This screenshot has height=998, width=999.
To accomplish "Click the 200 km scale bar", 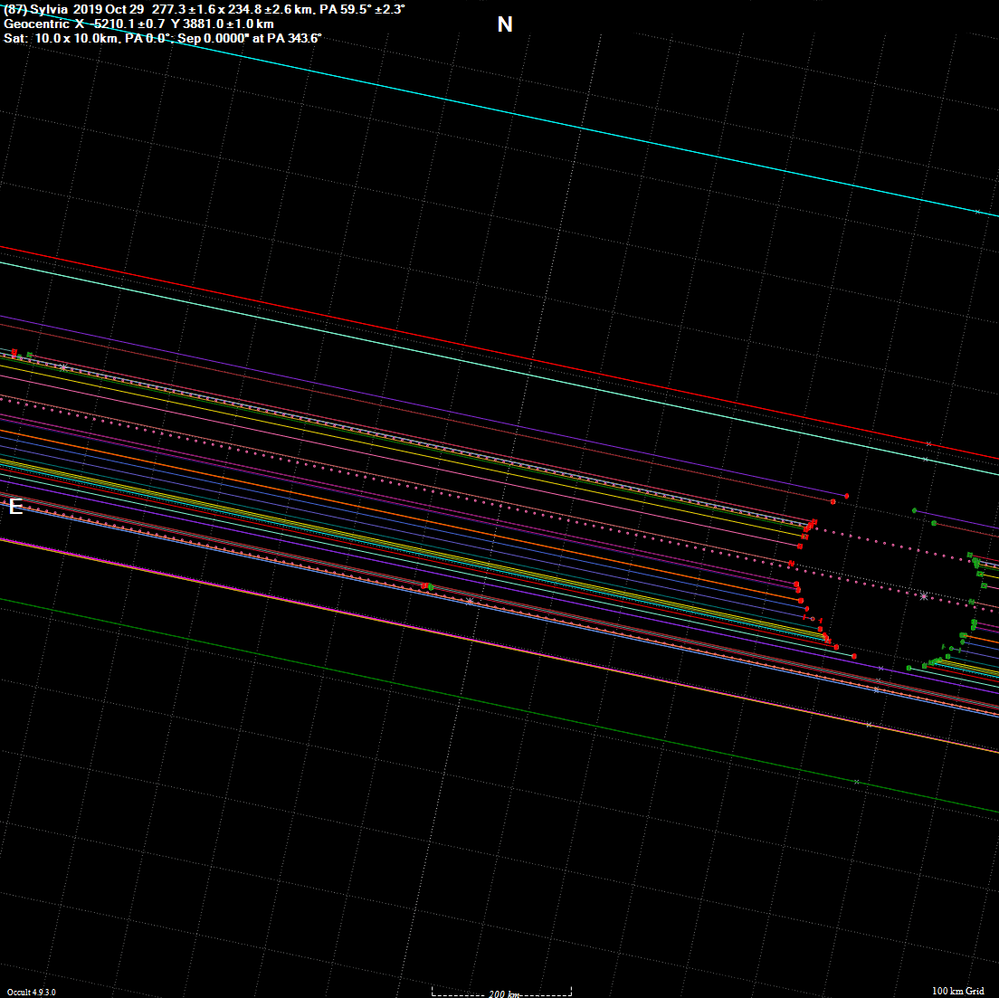I will (x=501, y=992).
